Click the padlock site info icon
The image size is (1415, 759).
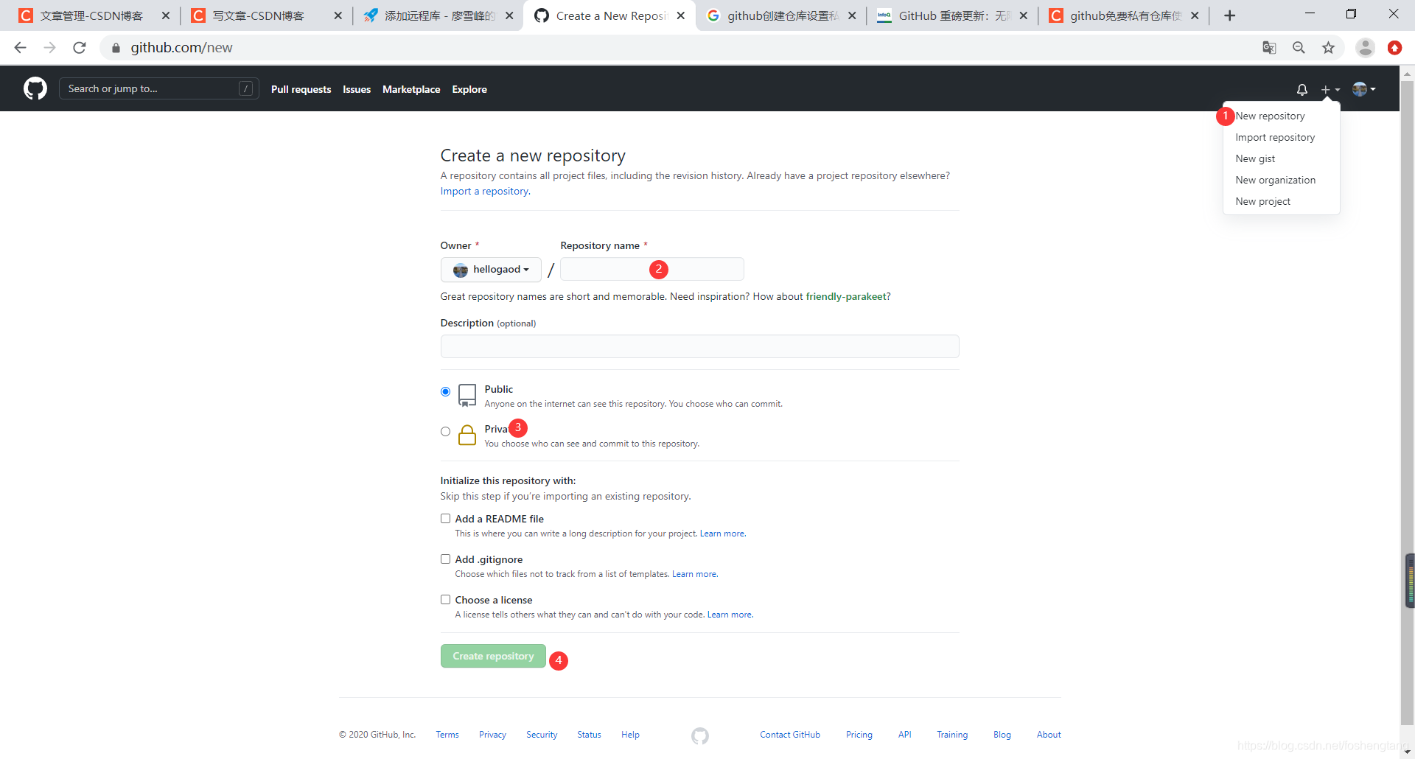point(116,48)
